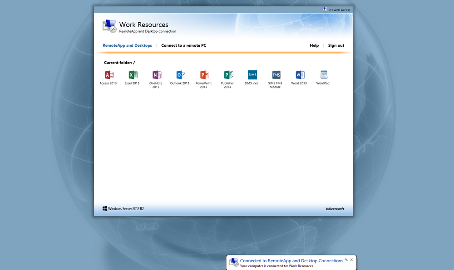
Task: Click the 'Work Resources' heading
Action: 143,25
